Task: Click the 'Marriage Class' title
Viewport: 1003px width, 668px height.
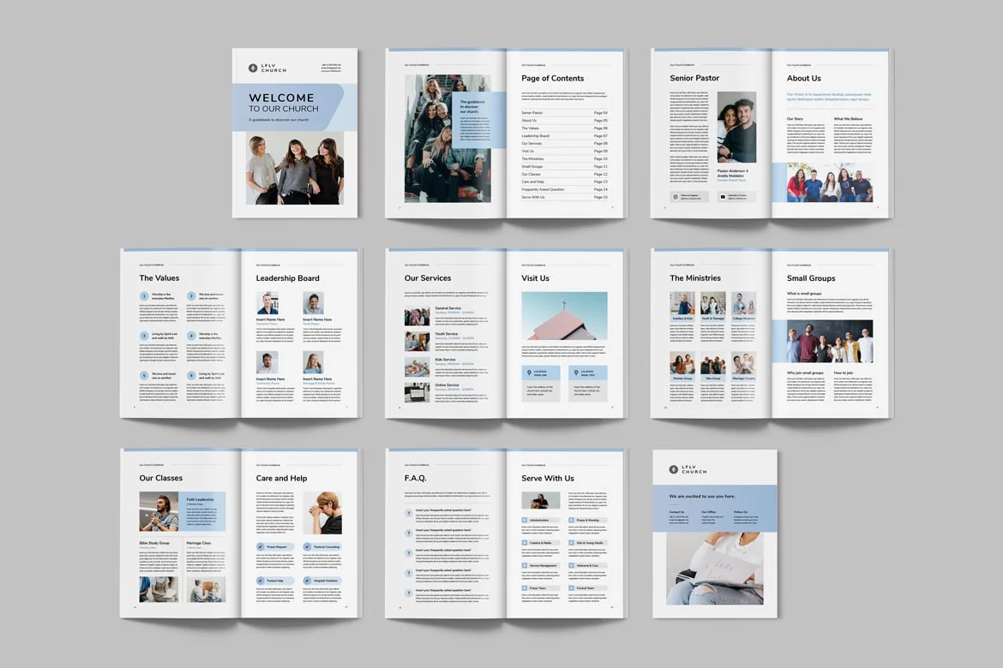Action: (198, 543)
